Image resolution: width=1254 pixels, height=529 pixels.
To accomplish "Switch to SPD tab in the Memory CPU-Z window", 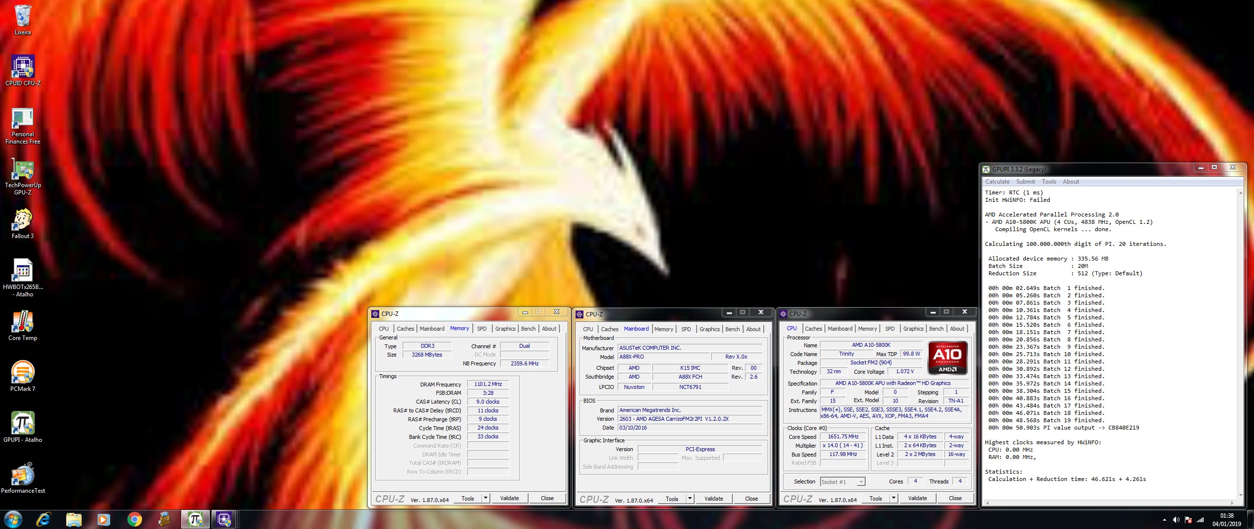I will [482, 329].
